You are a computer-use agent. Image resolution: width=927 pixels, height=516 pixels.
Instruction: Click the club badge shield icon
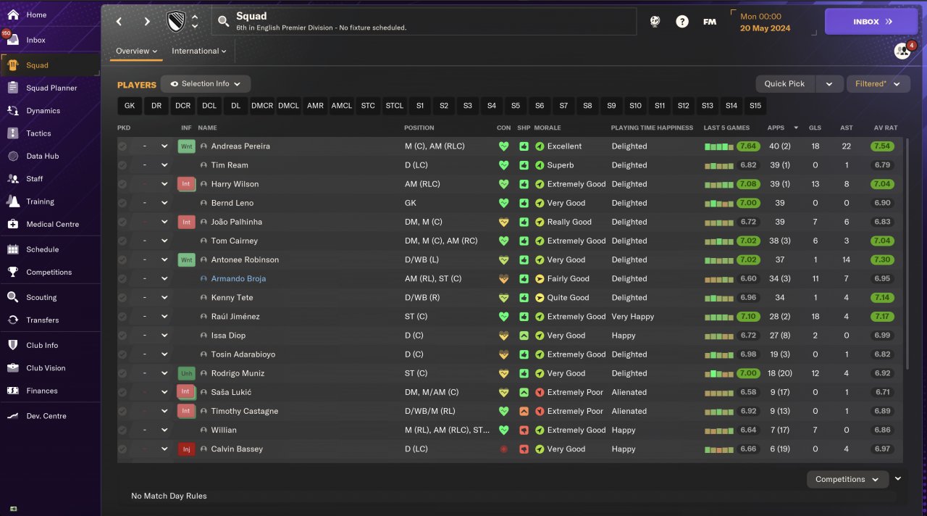(x=176, y=22)
